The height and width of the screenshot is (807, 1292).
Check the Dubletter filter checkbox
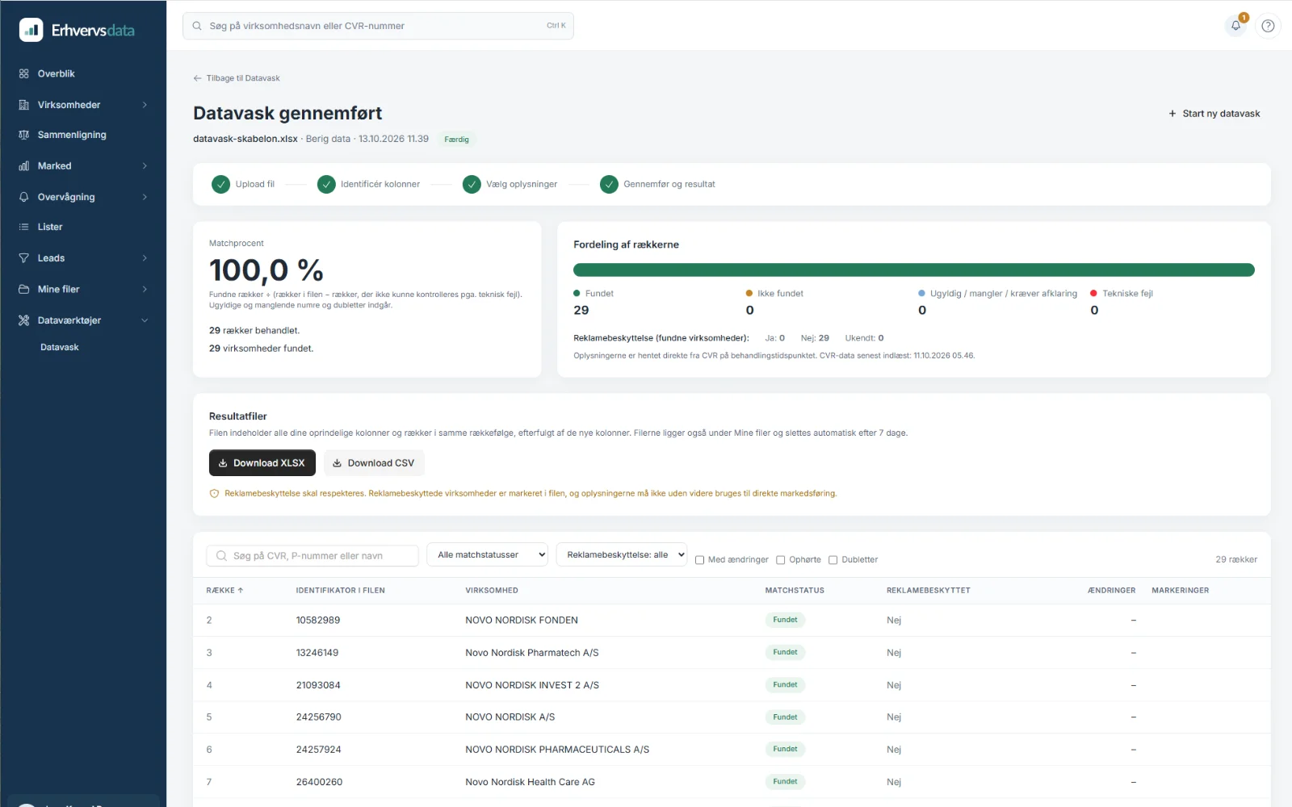tap(833, 560)
